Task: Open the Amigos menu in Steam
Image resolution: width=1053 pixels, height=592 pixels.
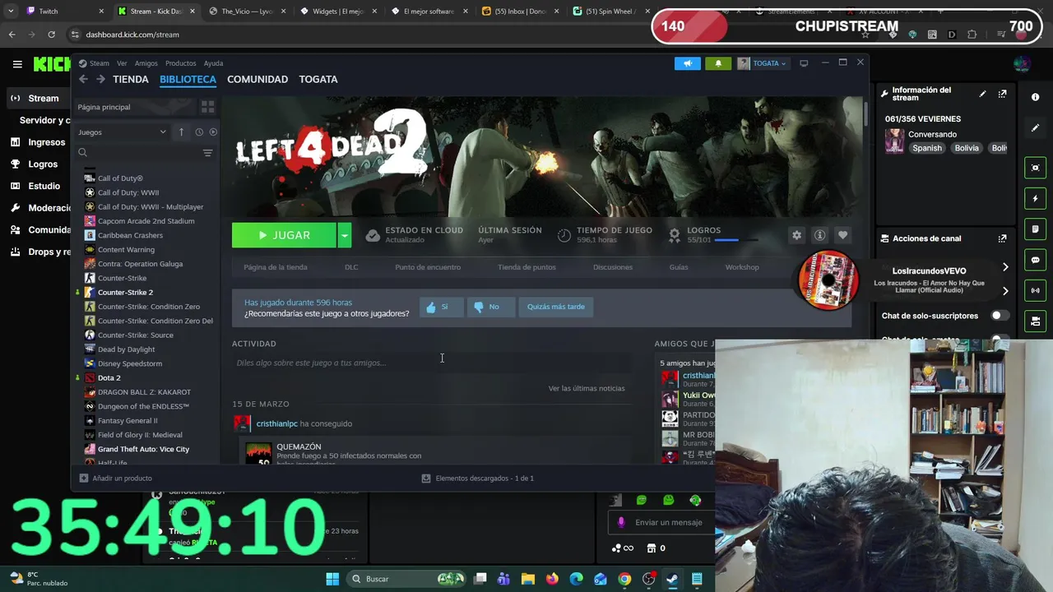Action: (x=146, y=63)
